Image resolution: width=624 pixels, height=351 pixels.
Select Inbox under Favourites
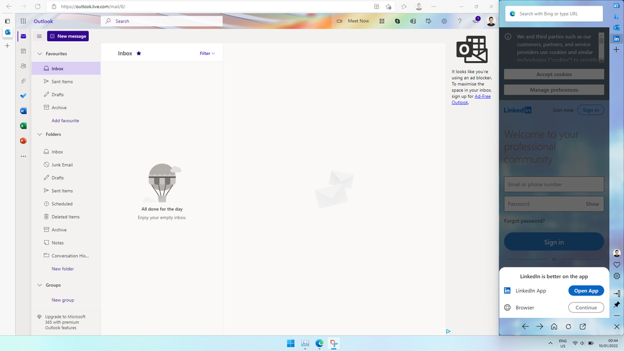tap(66, 69)
